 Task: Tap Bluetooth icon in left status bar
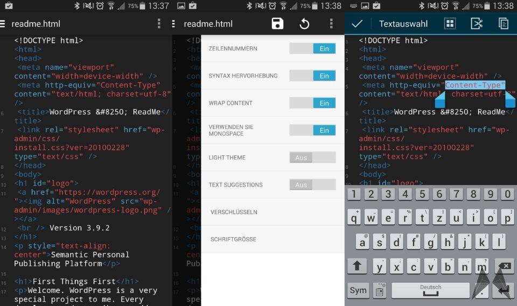pyautogui.click(x=77, y=5)
